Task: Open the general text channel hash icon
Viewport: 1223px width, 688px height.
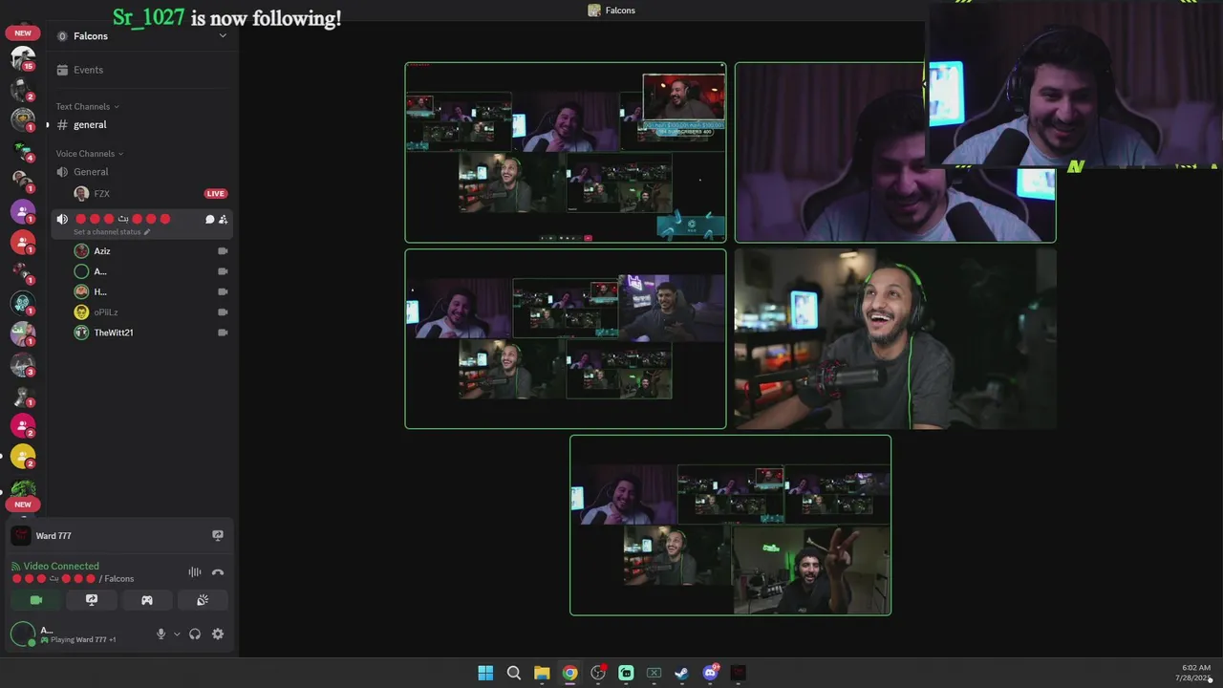Action: click(62, 125)
